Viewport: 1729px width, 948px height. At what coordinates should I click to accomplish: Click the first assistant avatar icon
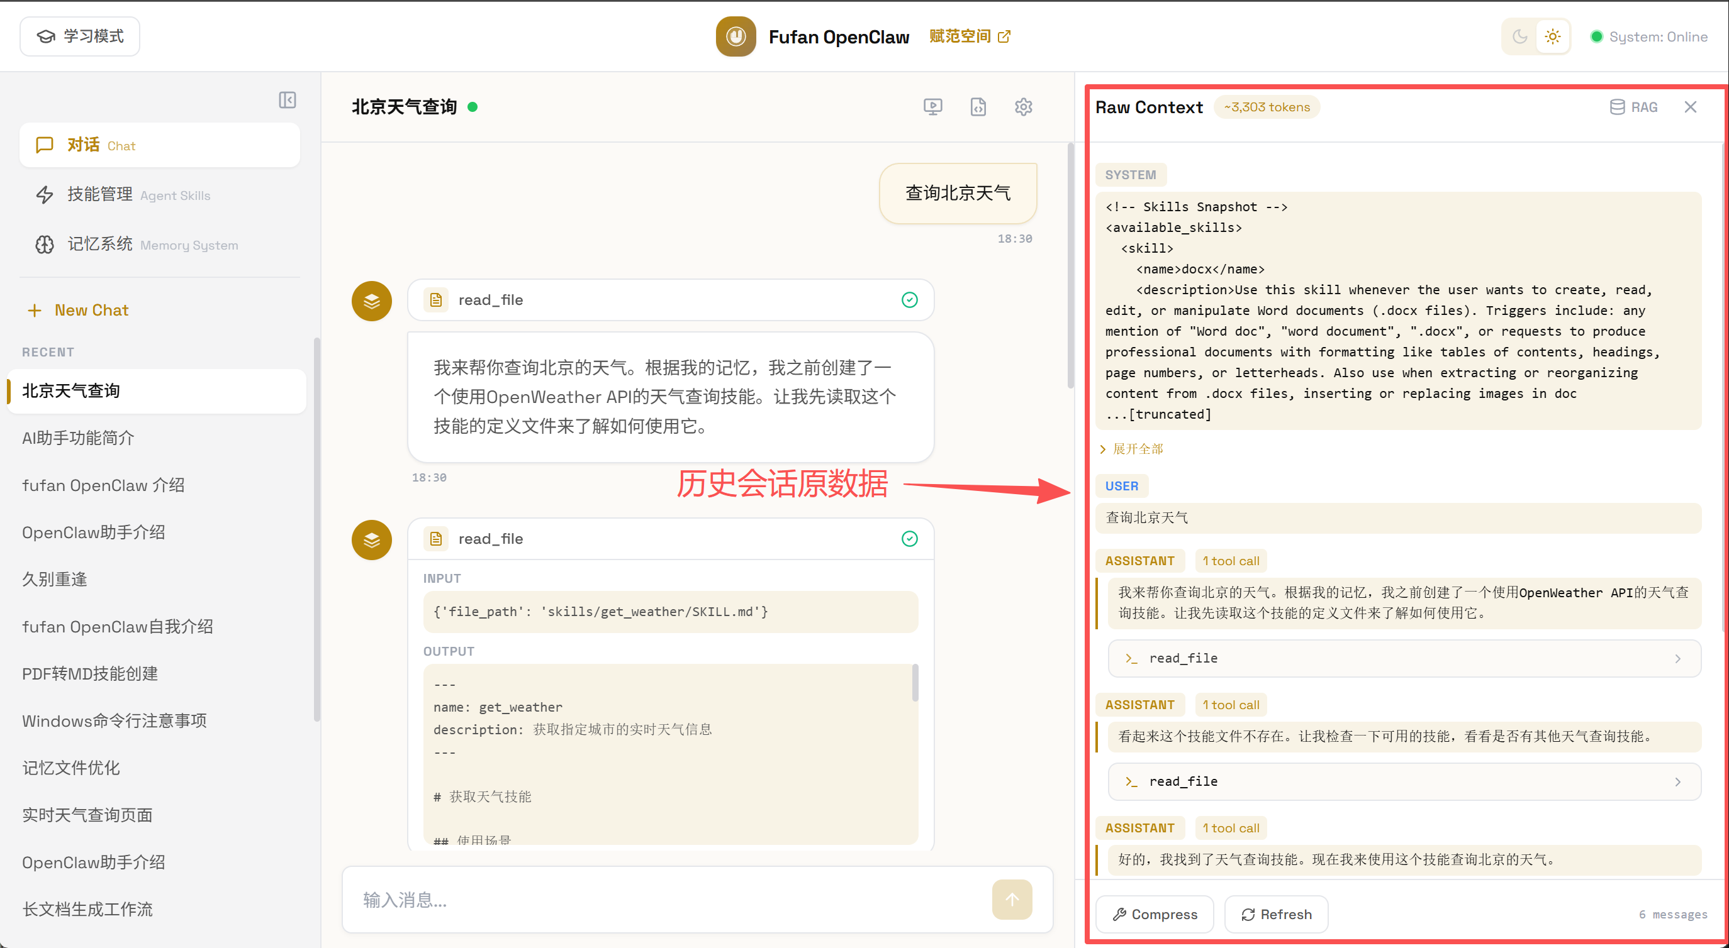(x=372, y=301)
